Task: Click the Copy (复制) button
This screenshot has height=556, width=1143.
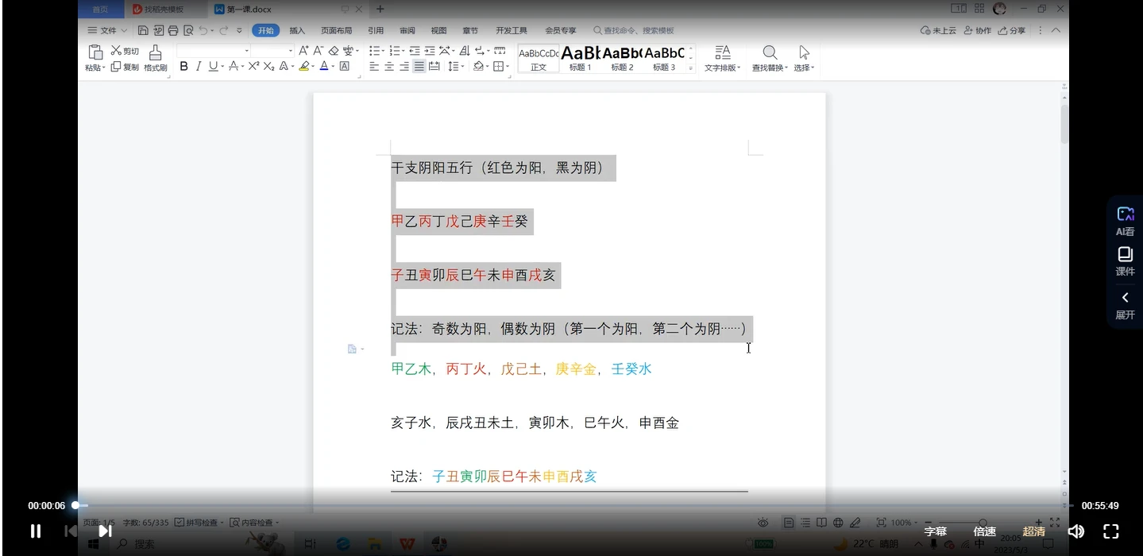Action: click(124, 67)
